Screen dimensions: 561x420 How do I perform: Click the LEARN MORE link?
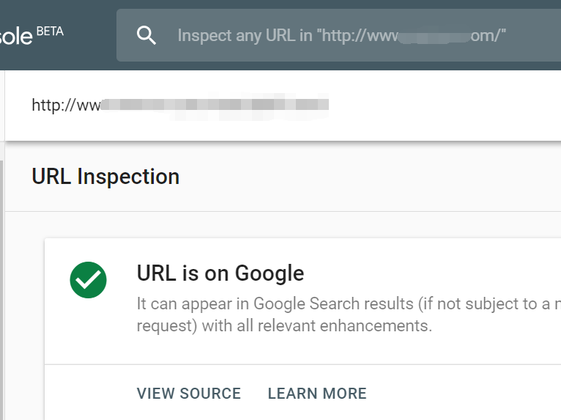[x=317, y=394]
